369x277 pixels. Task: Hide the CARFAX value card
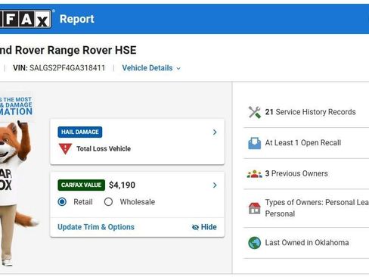click(x=204, y=227)
